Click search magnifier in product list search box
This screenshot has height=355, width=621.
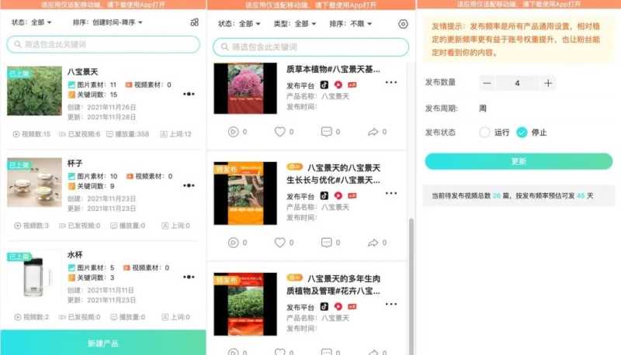pyautogui.click(x=17, y=44)
